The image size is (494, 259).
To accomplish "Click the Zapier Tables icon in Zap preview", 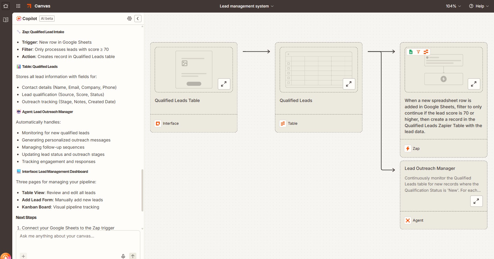I will pyautogui.click(x=426, y=52).
